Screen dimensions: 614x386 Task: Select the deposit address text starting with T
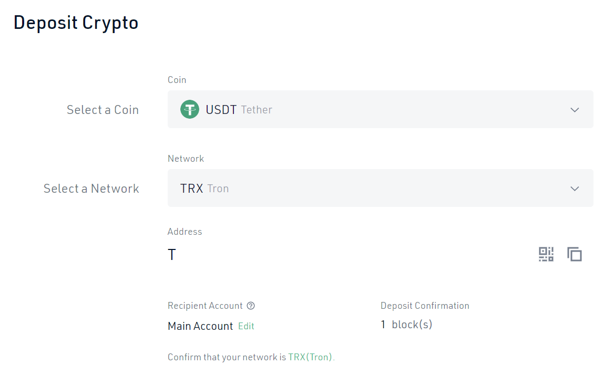[x=172, y=255]
